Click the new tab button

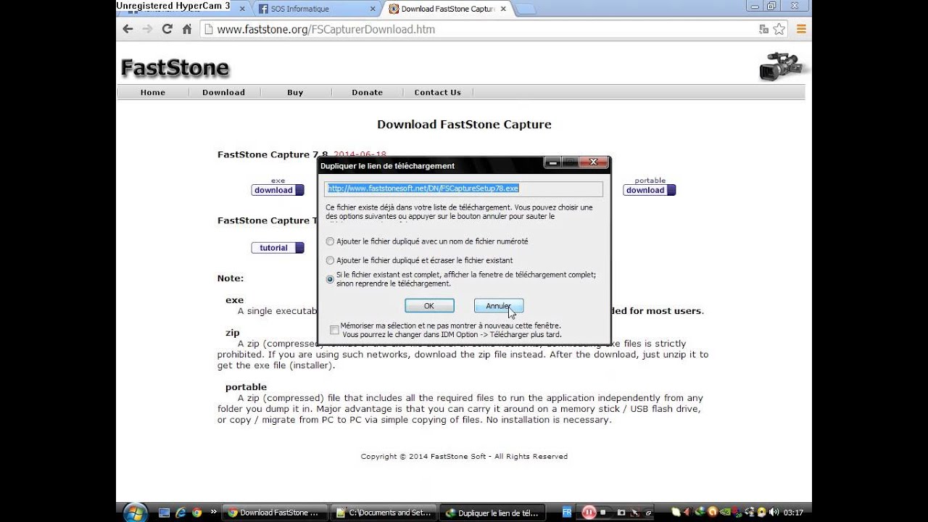point(526,9)
